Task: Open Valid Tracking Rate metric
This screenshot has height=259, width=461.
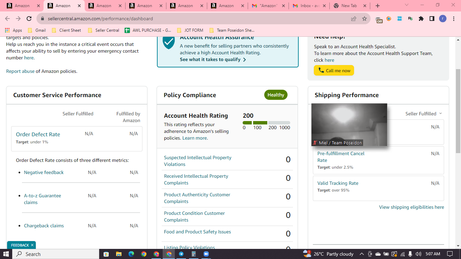Action: coord(338,183)
